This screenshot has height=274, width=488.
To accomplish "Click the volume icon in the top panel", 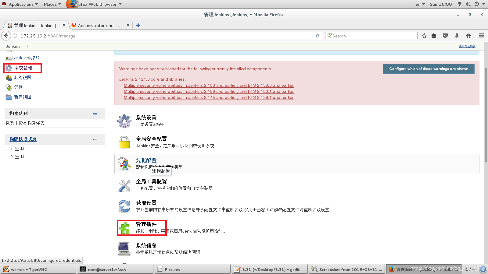I will [x=468, y=4].
